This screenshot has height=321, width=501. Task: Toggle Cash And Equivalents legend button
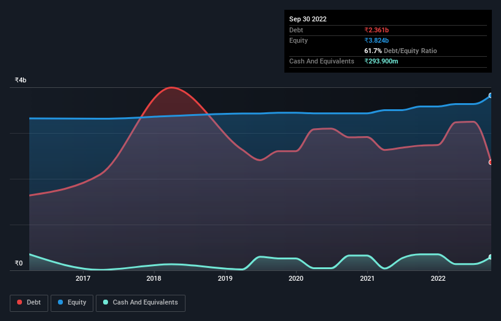[140, 303]
